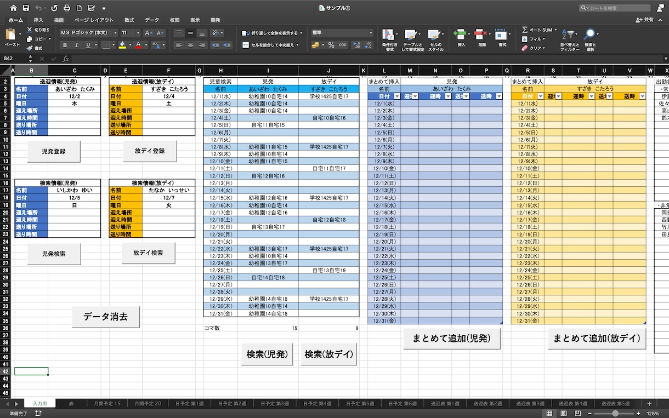Apply the red font color
The image size is (669, 418).
138,45
